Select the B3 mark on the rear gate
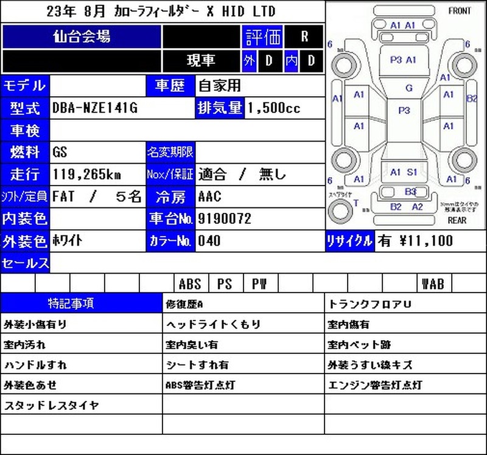487x455 pixels. coord(410,192)
